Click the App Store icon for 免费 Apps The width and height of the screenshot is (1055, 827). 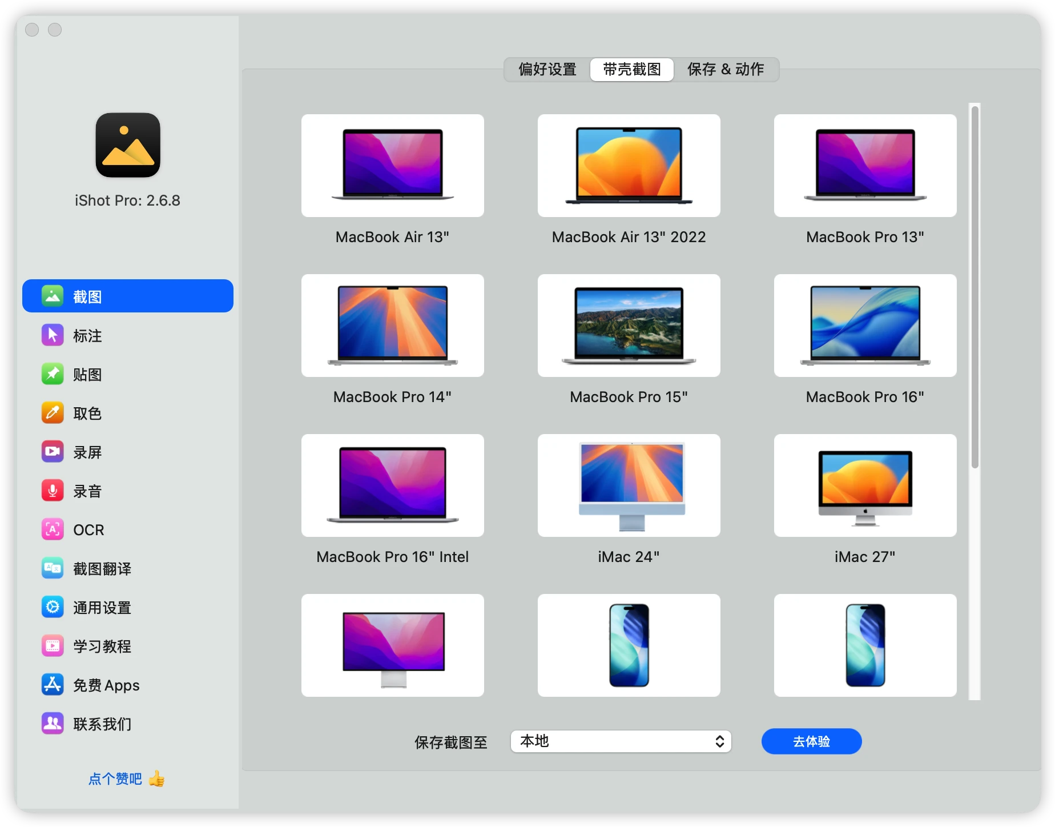click(x=53, y=684)
